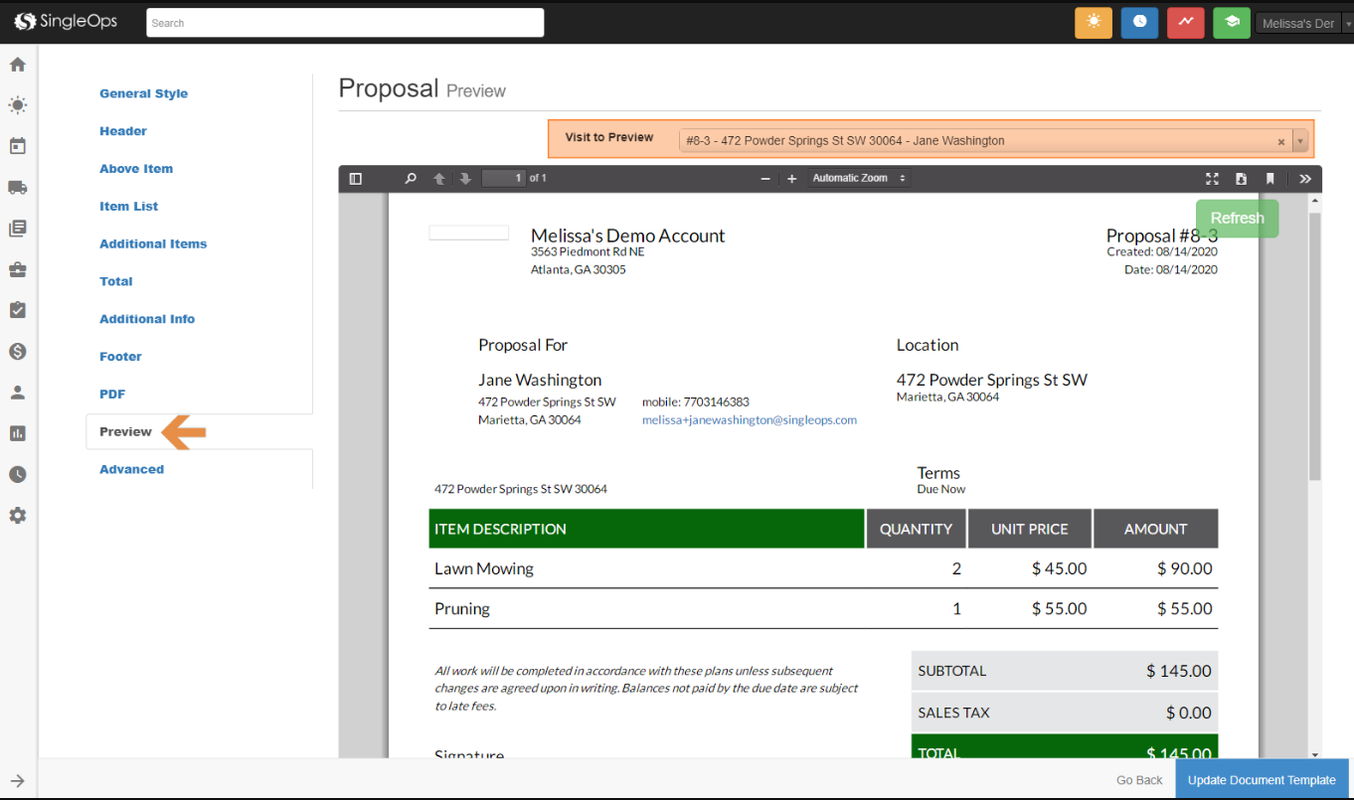The height and width of the screenshot is (800, 1354).
Task: Open settings gear icon in left sidebar
Action: click(x=18, y=516)
